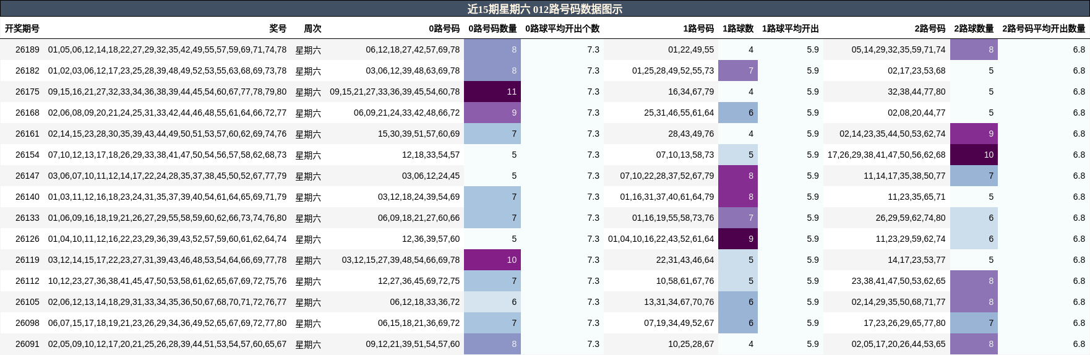Screen dimensions: 1090x355
Task: Select 奖号 cell starting 09,15,16,21,27,32
Action: click(167, 92)
